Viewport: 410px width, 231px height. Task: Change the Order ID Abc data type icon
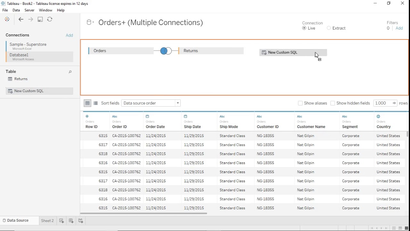pyautogui.click(x=115, y=116)
